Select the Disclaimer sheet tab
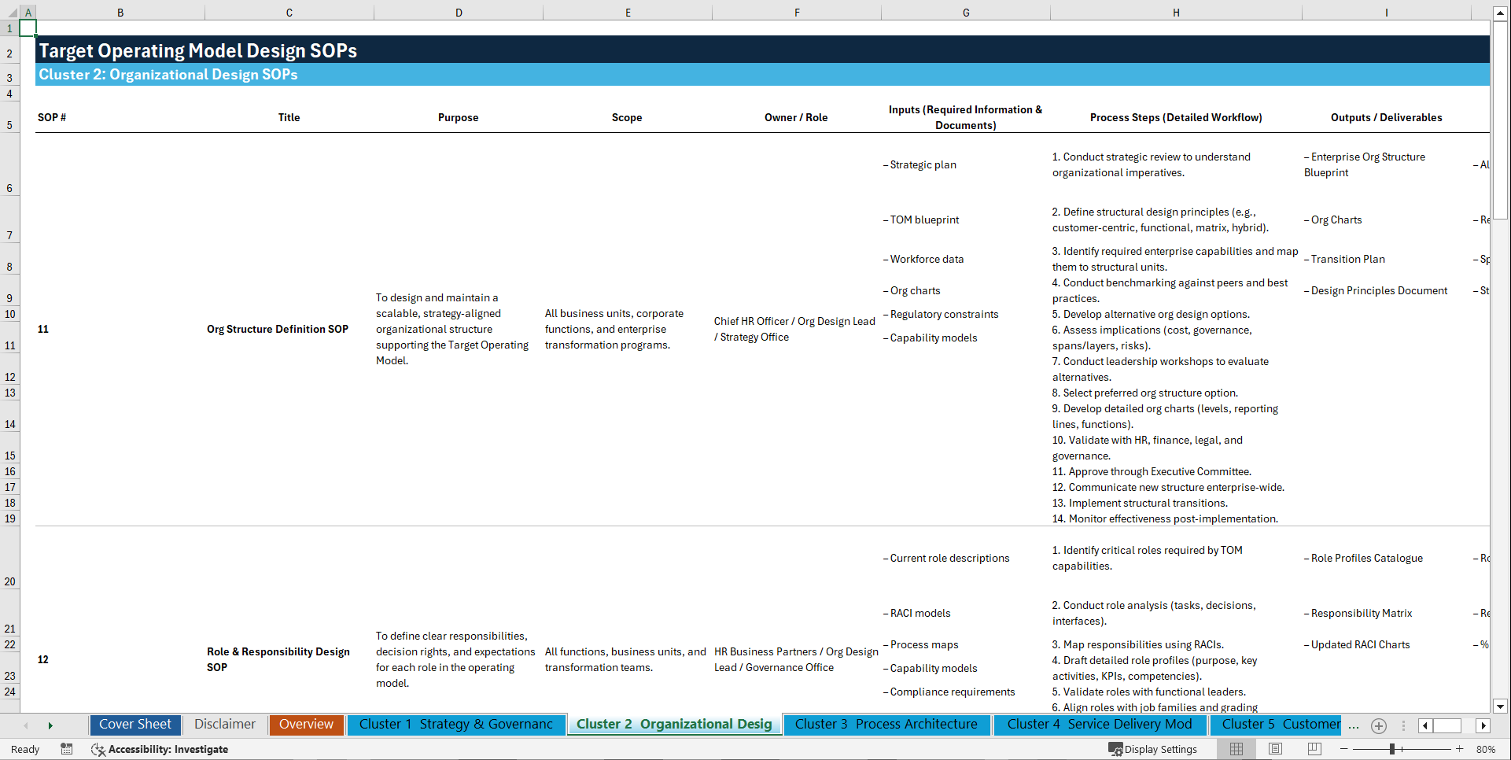The image size is (1511, 760). [224, 724]
